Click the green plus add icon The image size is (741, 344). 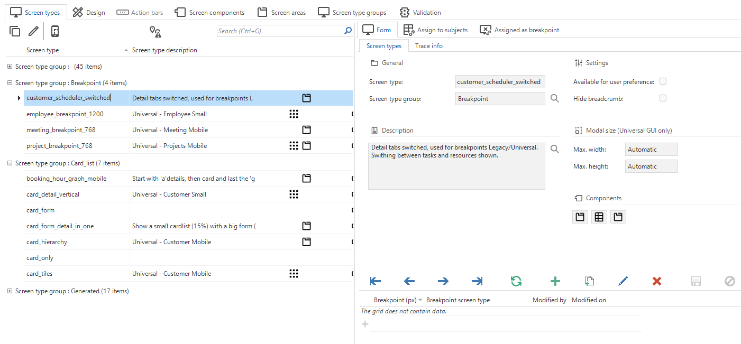555,281
